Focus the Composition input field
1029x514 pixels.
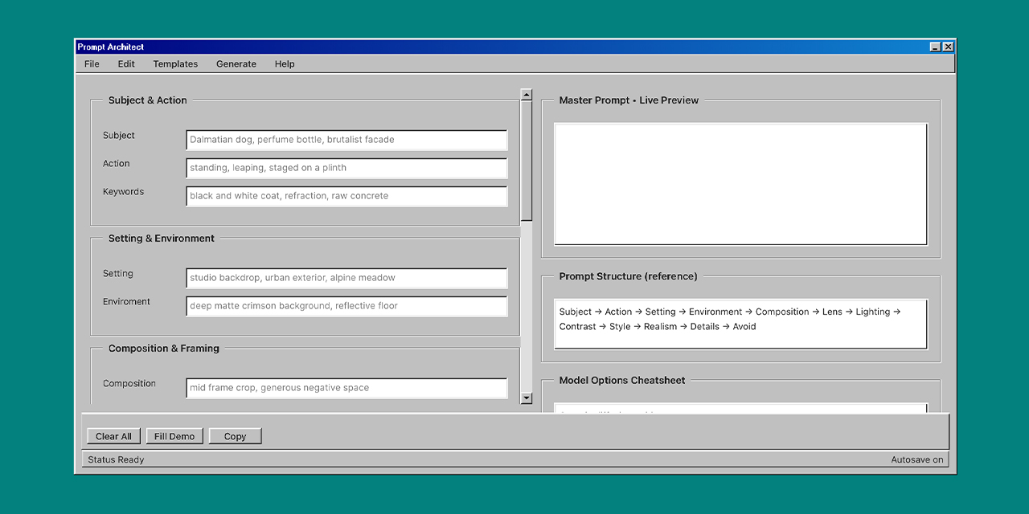[x=346, y=388]
